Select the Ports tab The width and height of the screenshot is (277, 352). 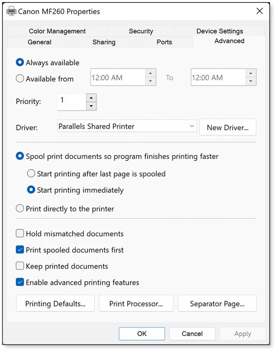[x=164, y=42]
